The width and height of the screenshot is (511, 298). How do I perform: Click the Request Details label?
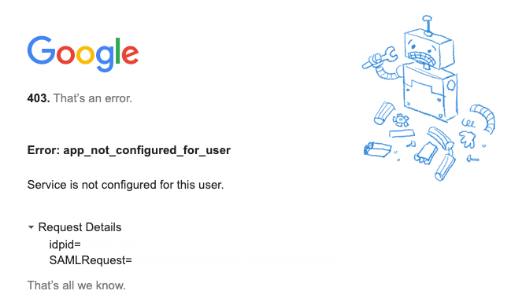pyautogui.click(x=80, y=227)
